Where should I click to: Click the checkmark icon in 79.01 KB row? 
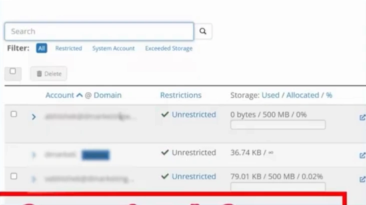(165, 176)
